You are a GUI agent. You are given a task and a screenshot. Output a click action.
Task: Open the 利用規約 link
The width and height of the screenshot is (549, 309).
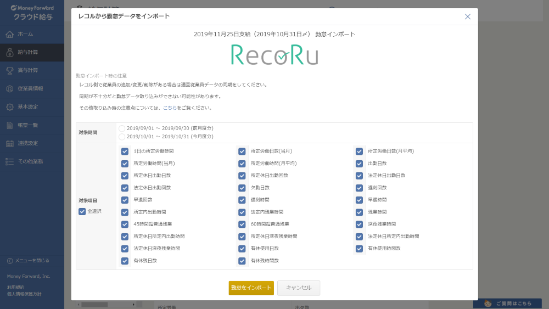pyautogui.click(x=15, y=287)
